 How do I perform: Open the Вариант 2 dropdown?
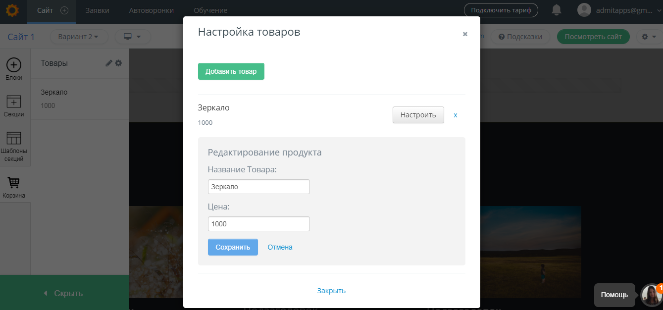(79, 37)
